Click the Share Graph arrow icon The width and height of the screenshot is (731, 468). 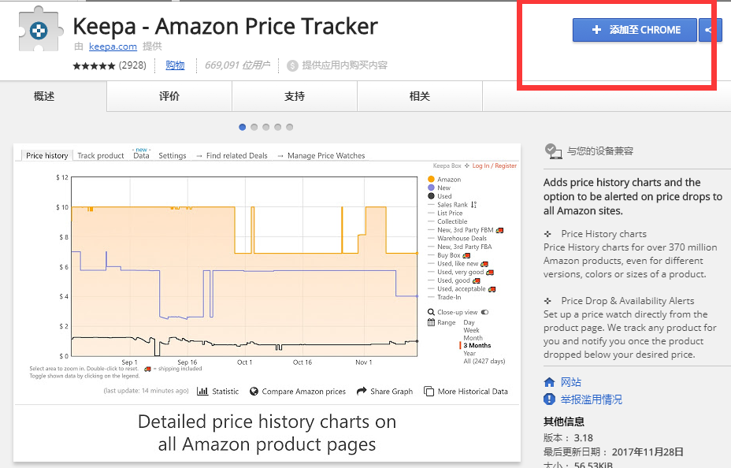tap(362, 391)
